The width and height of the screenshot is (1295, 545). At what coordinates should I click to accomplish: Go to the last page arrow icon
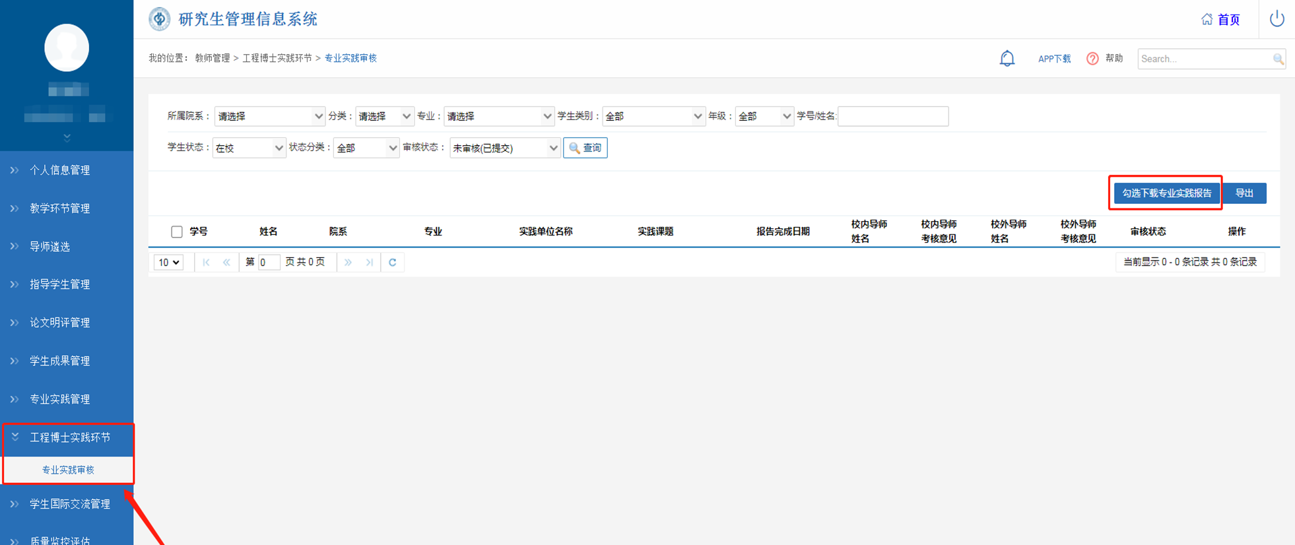pos(370,263)
